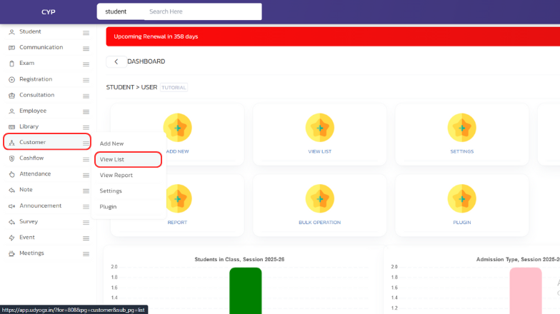Open the Attendance submenu lines icon
Screen dimensions: 560x314
click(x=86, y=175)
